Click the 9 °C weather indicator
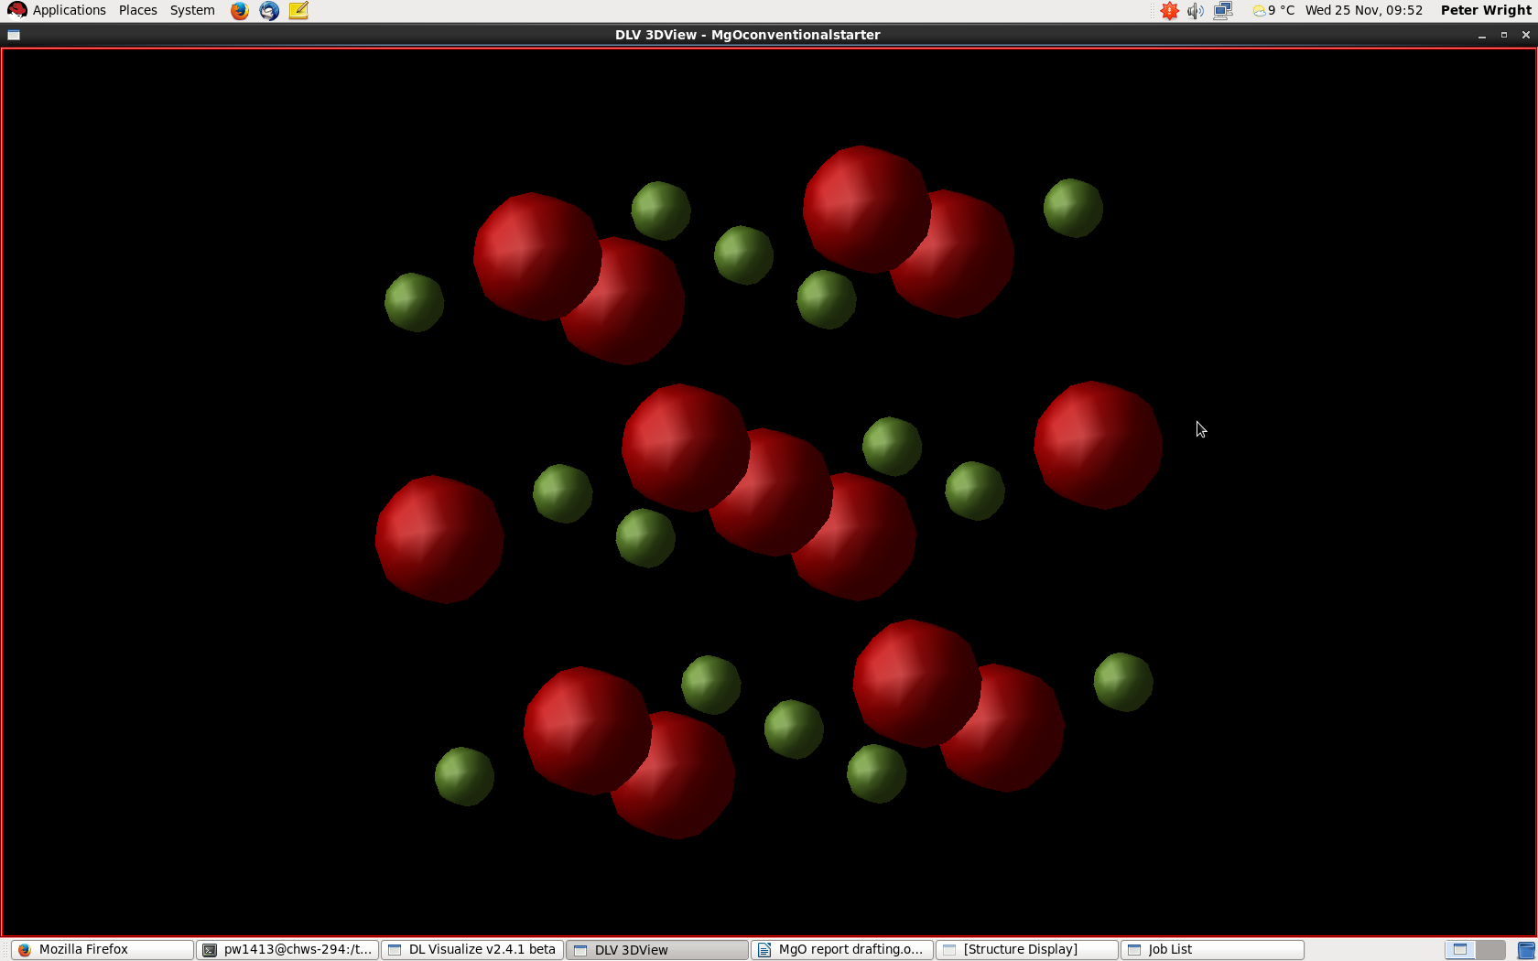 click(1273, 11)
